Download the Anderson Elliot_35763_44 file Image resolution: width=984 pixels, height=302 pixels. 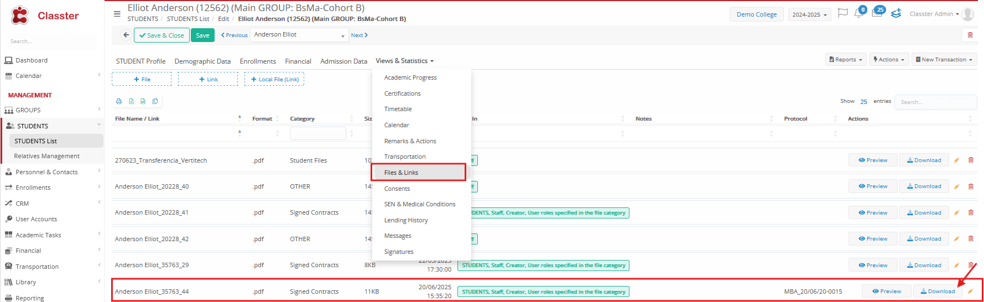point(938,291)
